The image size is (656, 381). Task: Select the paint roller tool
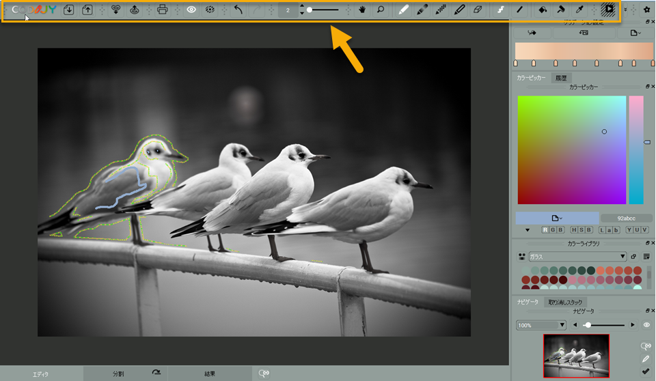click(561, 10)
